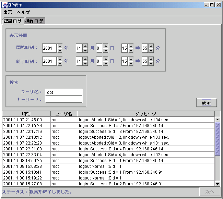Image resolution: width=223 pixels, height=199 pixels.
Task: Focus the ユーザ名 field containing root
Action: tap(63, 92)
